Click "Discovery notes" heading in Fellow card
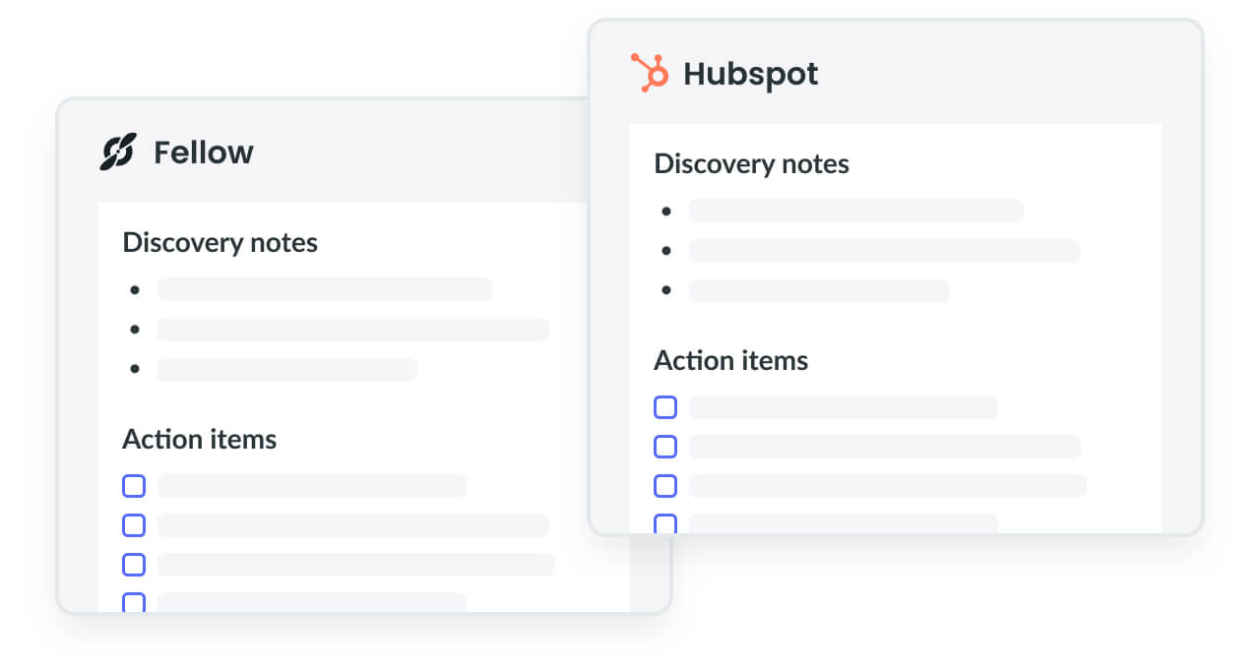The width and height of the screenshot is (1260, 669). (x=220, y=243)
